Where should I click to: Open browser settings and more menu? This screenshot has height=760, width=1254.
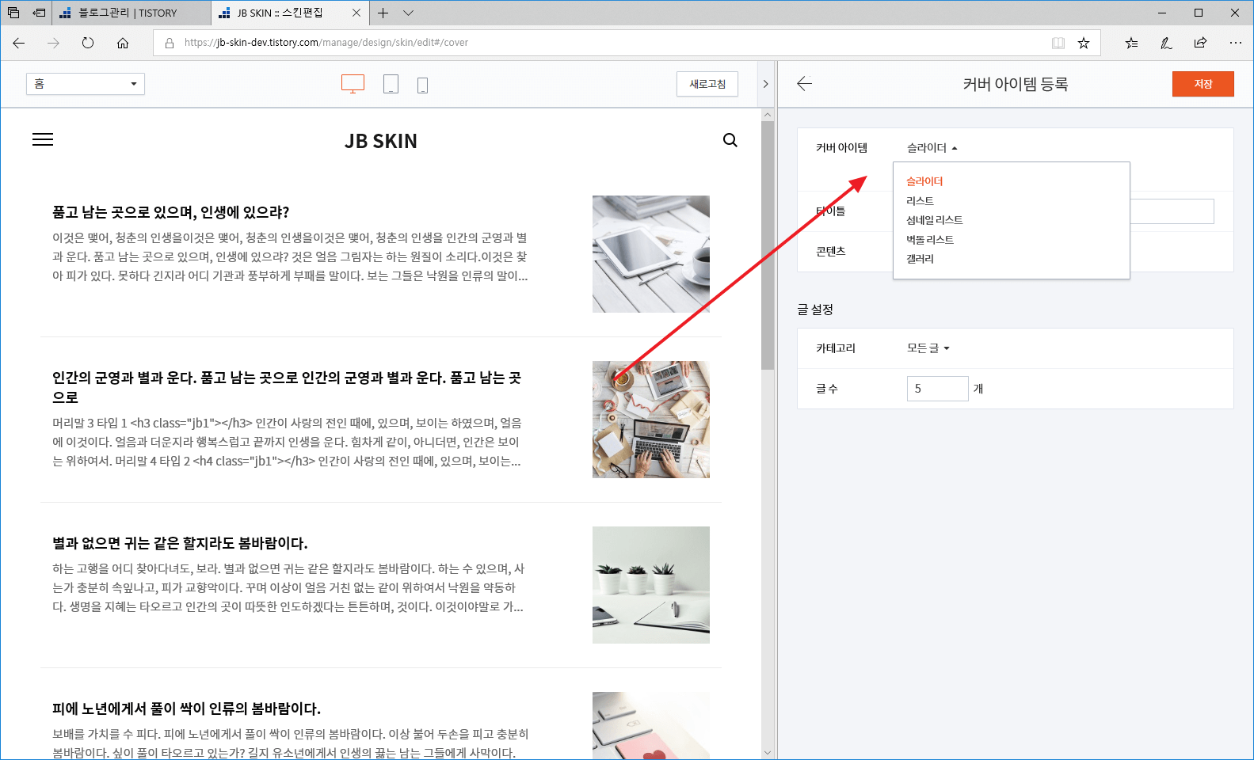[1236, 43]
